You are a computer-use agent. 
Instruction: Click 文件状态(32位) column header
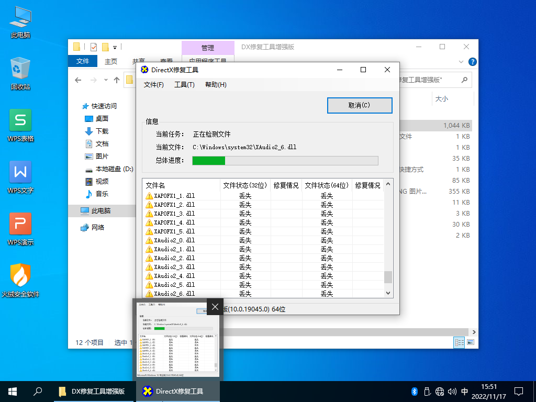[245, 185]
